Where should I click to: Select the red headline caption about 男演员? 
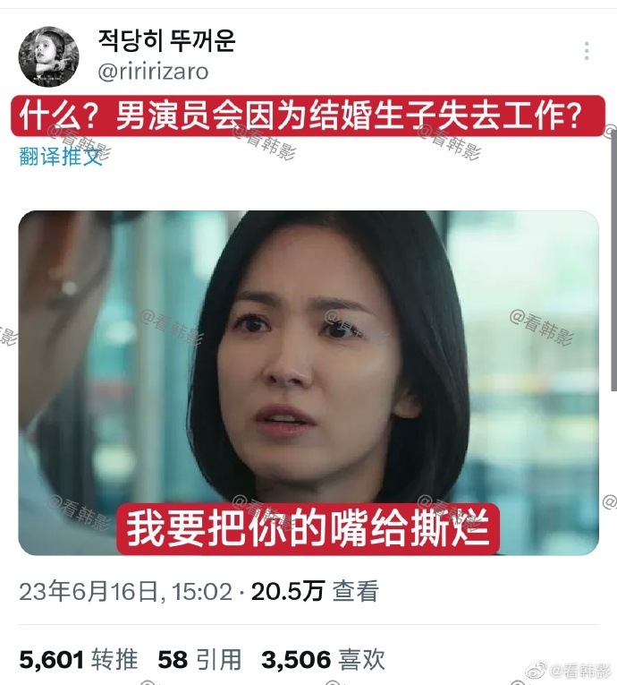click(308, 116)
